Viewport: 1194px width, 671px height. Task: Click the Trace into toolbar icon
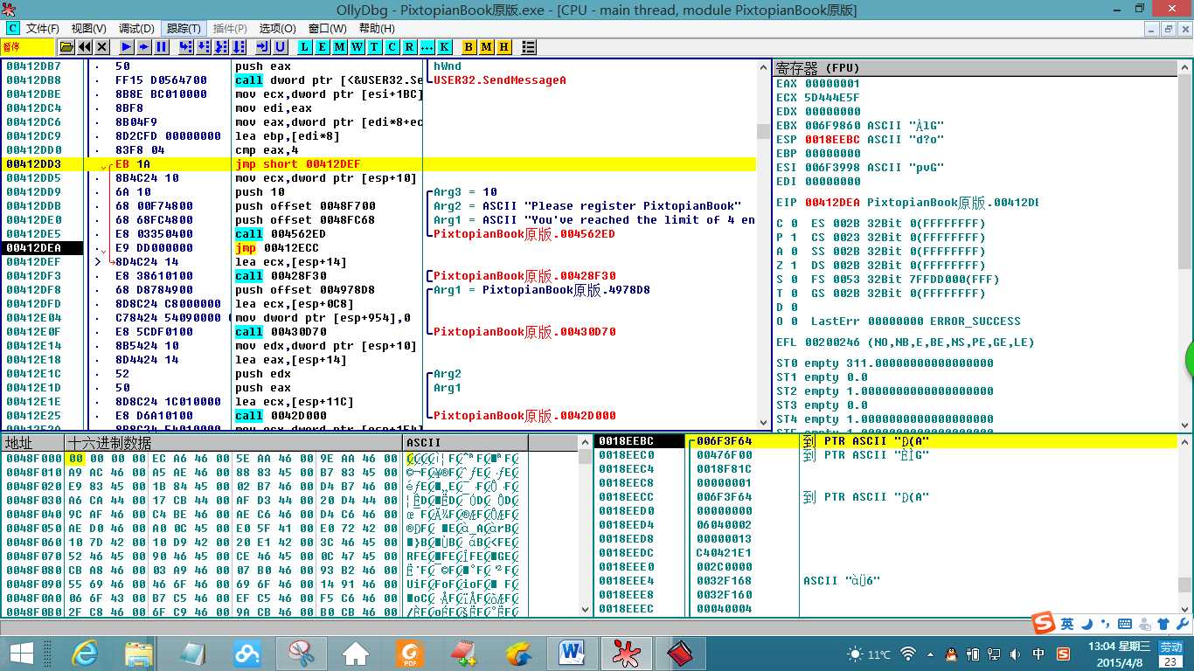tap(221, 46)
